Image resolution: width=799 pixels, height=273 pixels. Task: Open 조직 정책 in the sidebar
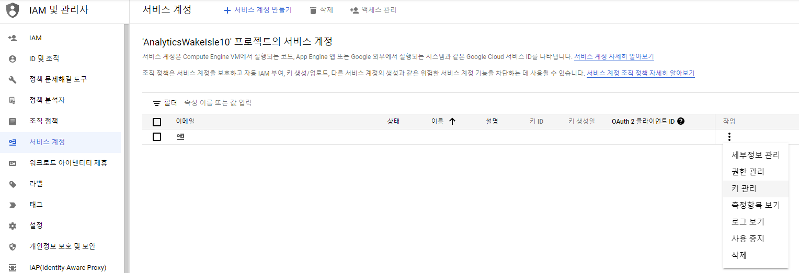click(x=60, y=121)
